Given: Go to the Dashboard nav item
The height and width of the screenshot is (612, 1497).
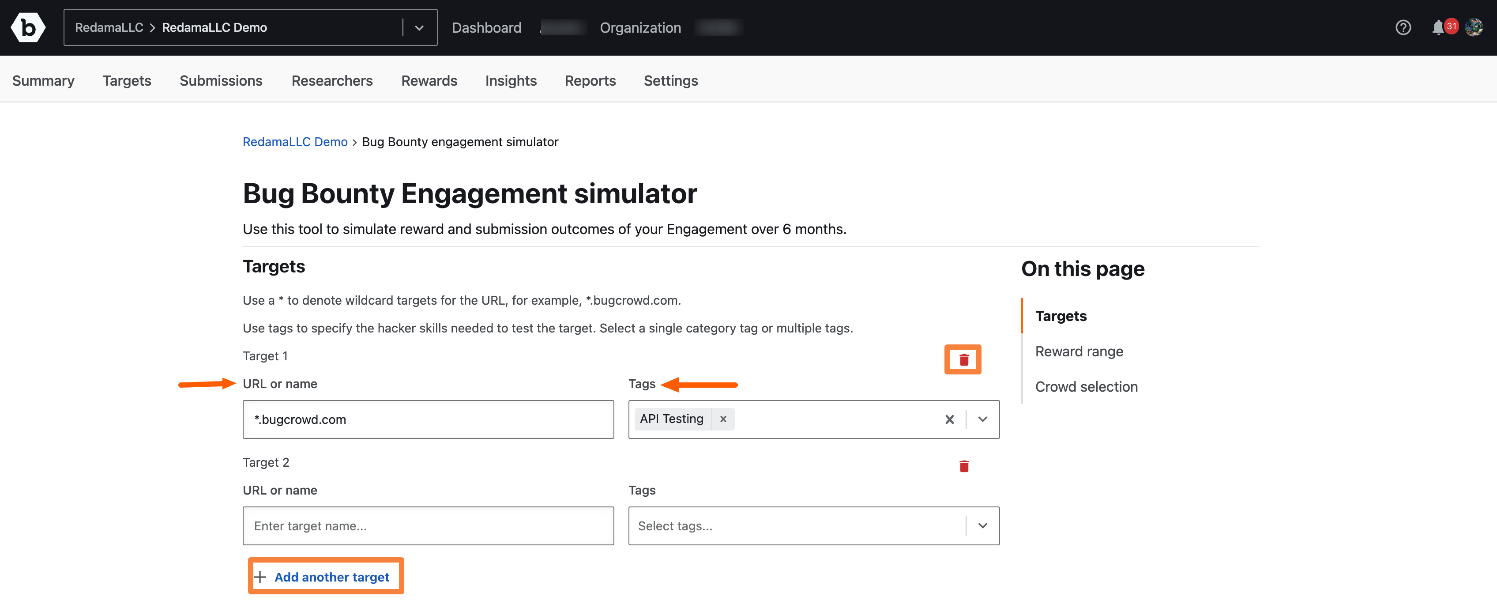Looking at the screenshot, I should click(486, 27).
